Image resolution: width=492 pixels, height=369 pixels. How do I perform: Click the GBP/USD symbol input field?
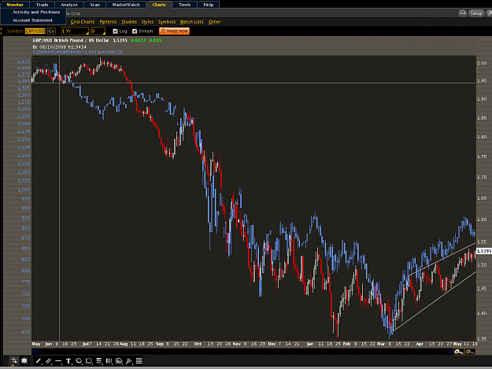35,31
